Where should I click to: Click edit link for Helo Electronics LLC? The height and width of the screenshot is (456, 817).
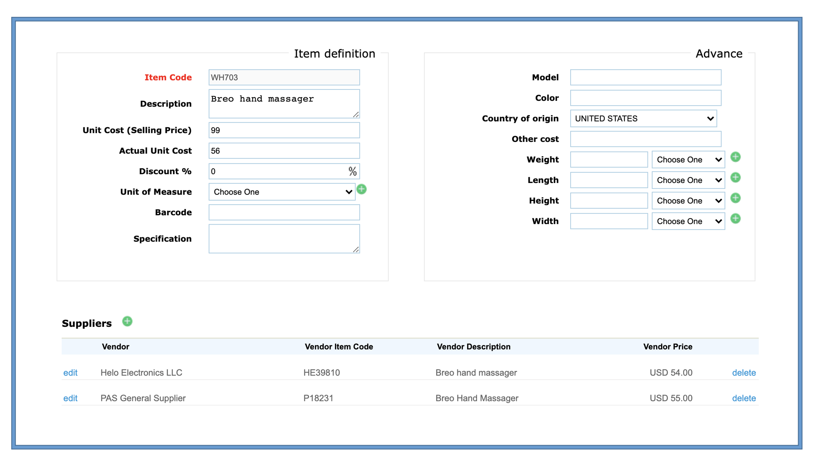(x=70, y=373)
